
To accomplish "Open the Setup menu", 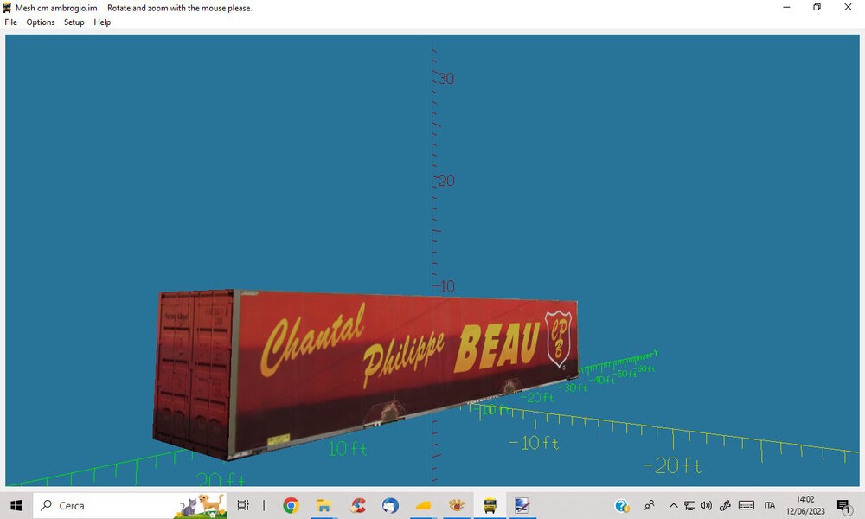I will pyautogui.click(x=74, y=22).
